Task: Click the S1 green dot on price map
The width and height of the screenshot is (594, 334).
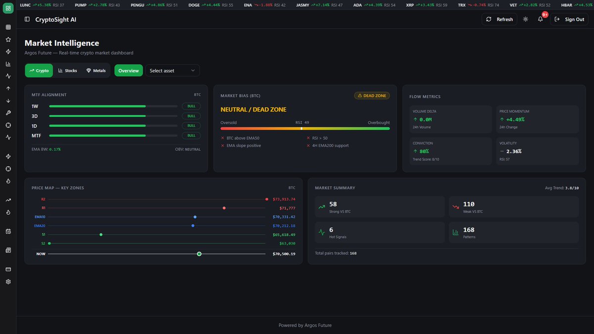Action: coord(101,235)
